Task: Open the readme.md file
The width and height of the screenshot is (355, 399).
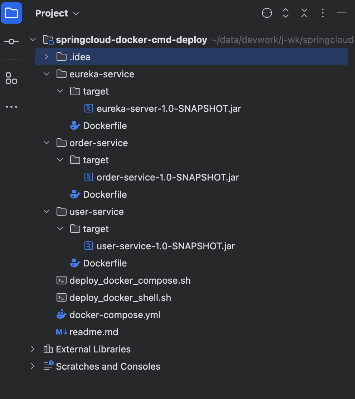Action: pos(94,332)
